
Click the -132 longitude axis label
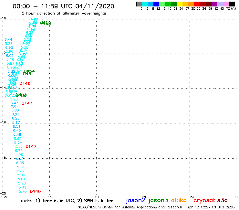49,197
